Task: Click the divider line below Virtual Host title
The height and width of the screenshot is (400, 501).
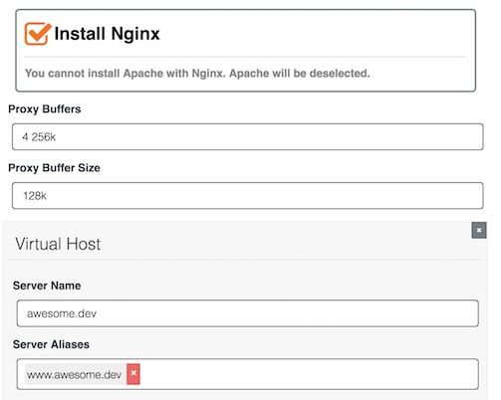Action: (245, 260)
